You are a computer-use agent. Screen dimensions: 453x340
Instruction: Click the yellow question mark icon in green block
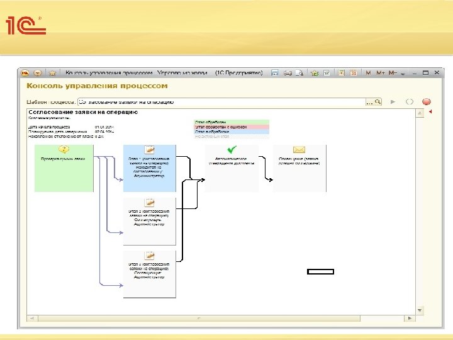coord(64,149)
